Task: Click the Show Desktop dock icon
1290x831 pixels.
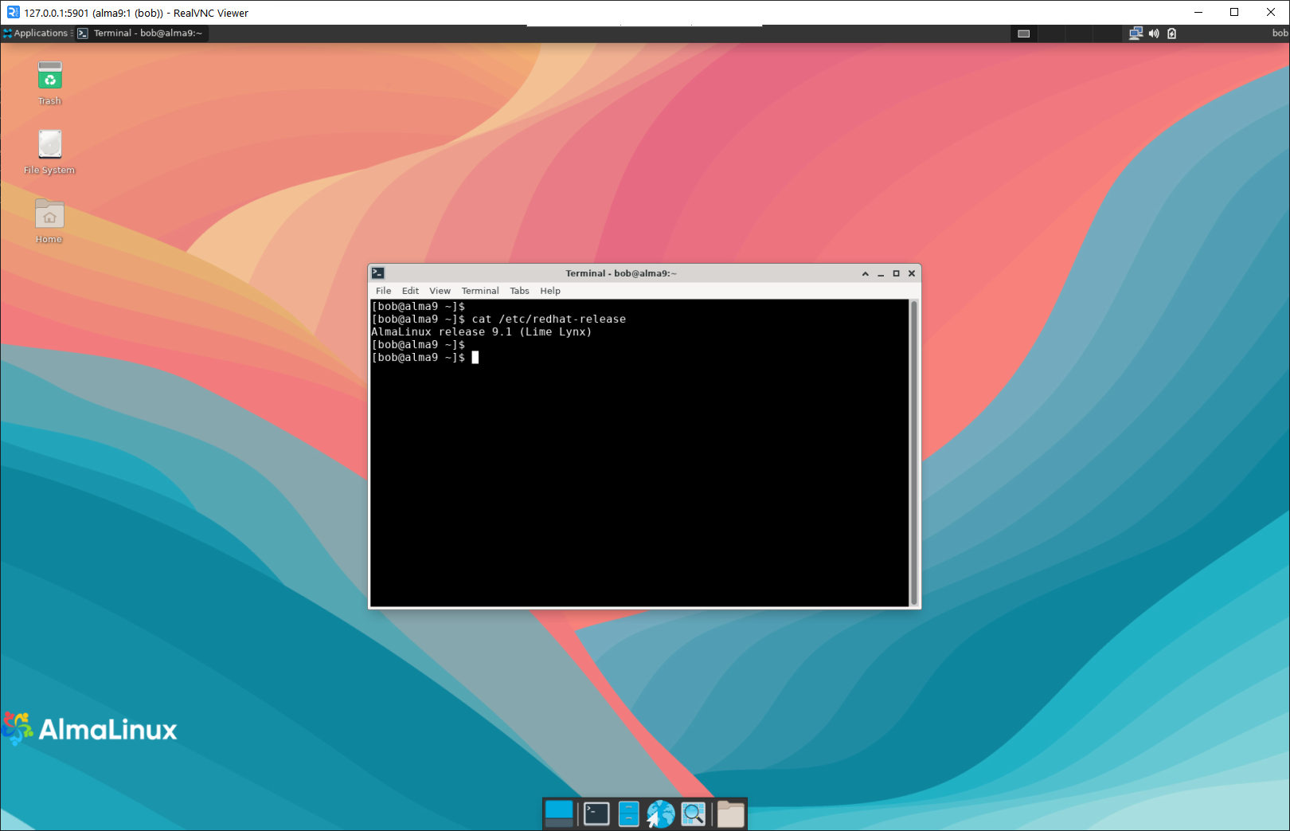Action: [559, 813]
